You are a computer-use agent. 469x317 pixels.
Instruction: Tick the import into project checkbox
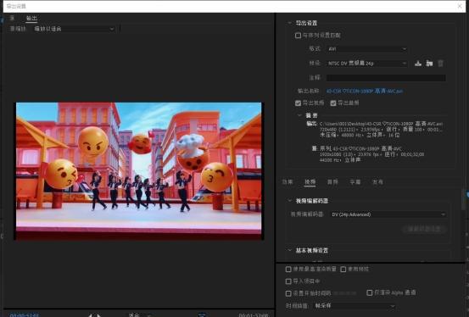click(288, 281)
